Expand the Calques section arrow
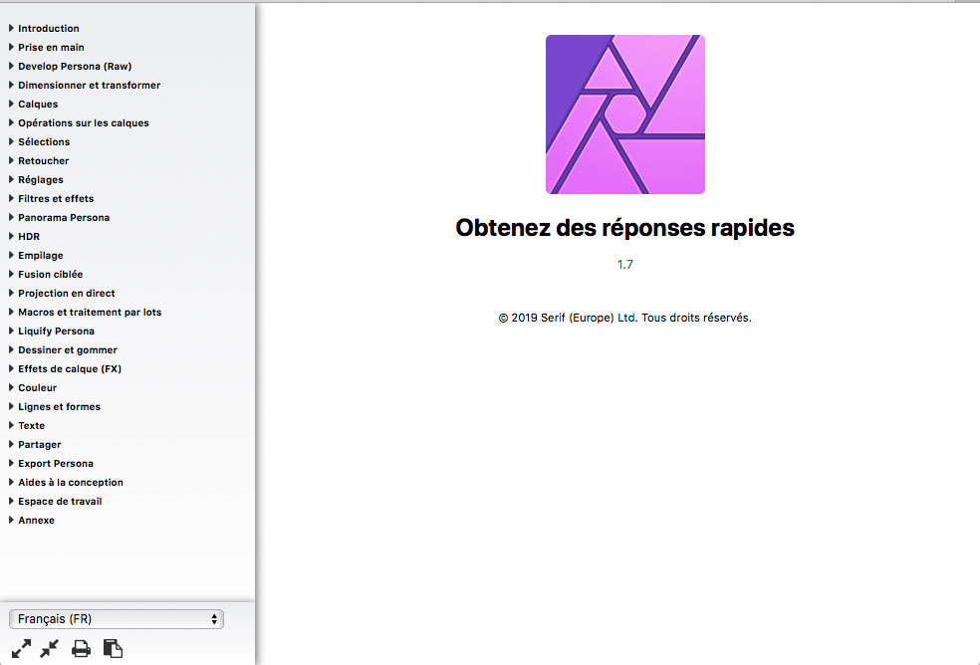Image resolution: width=980 pixels, height=665 pixels. [11, 104]
